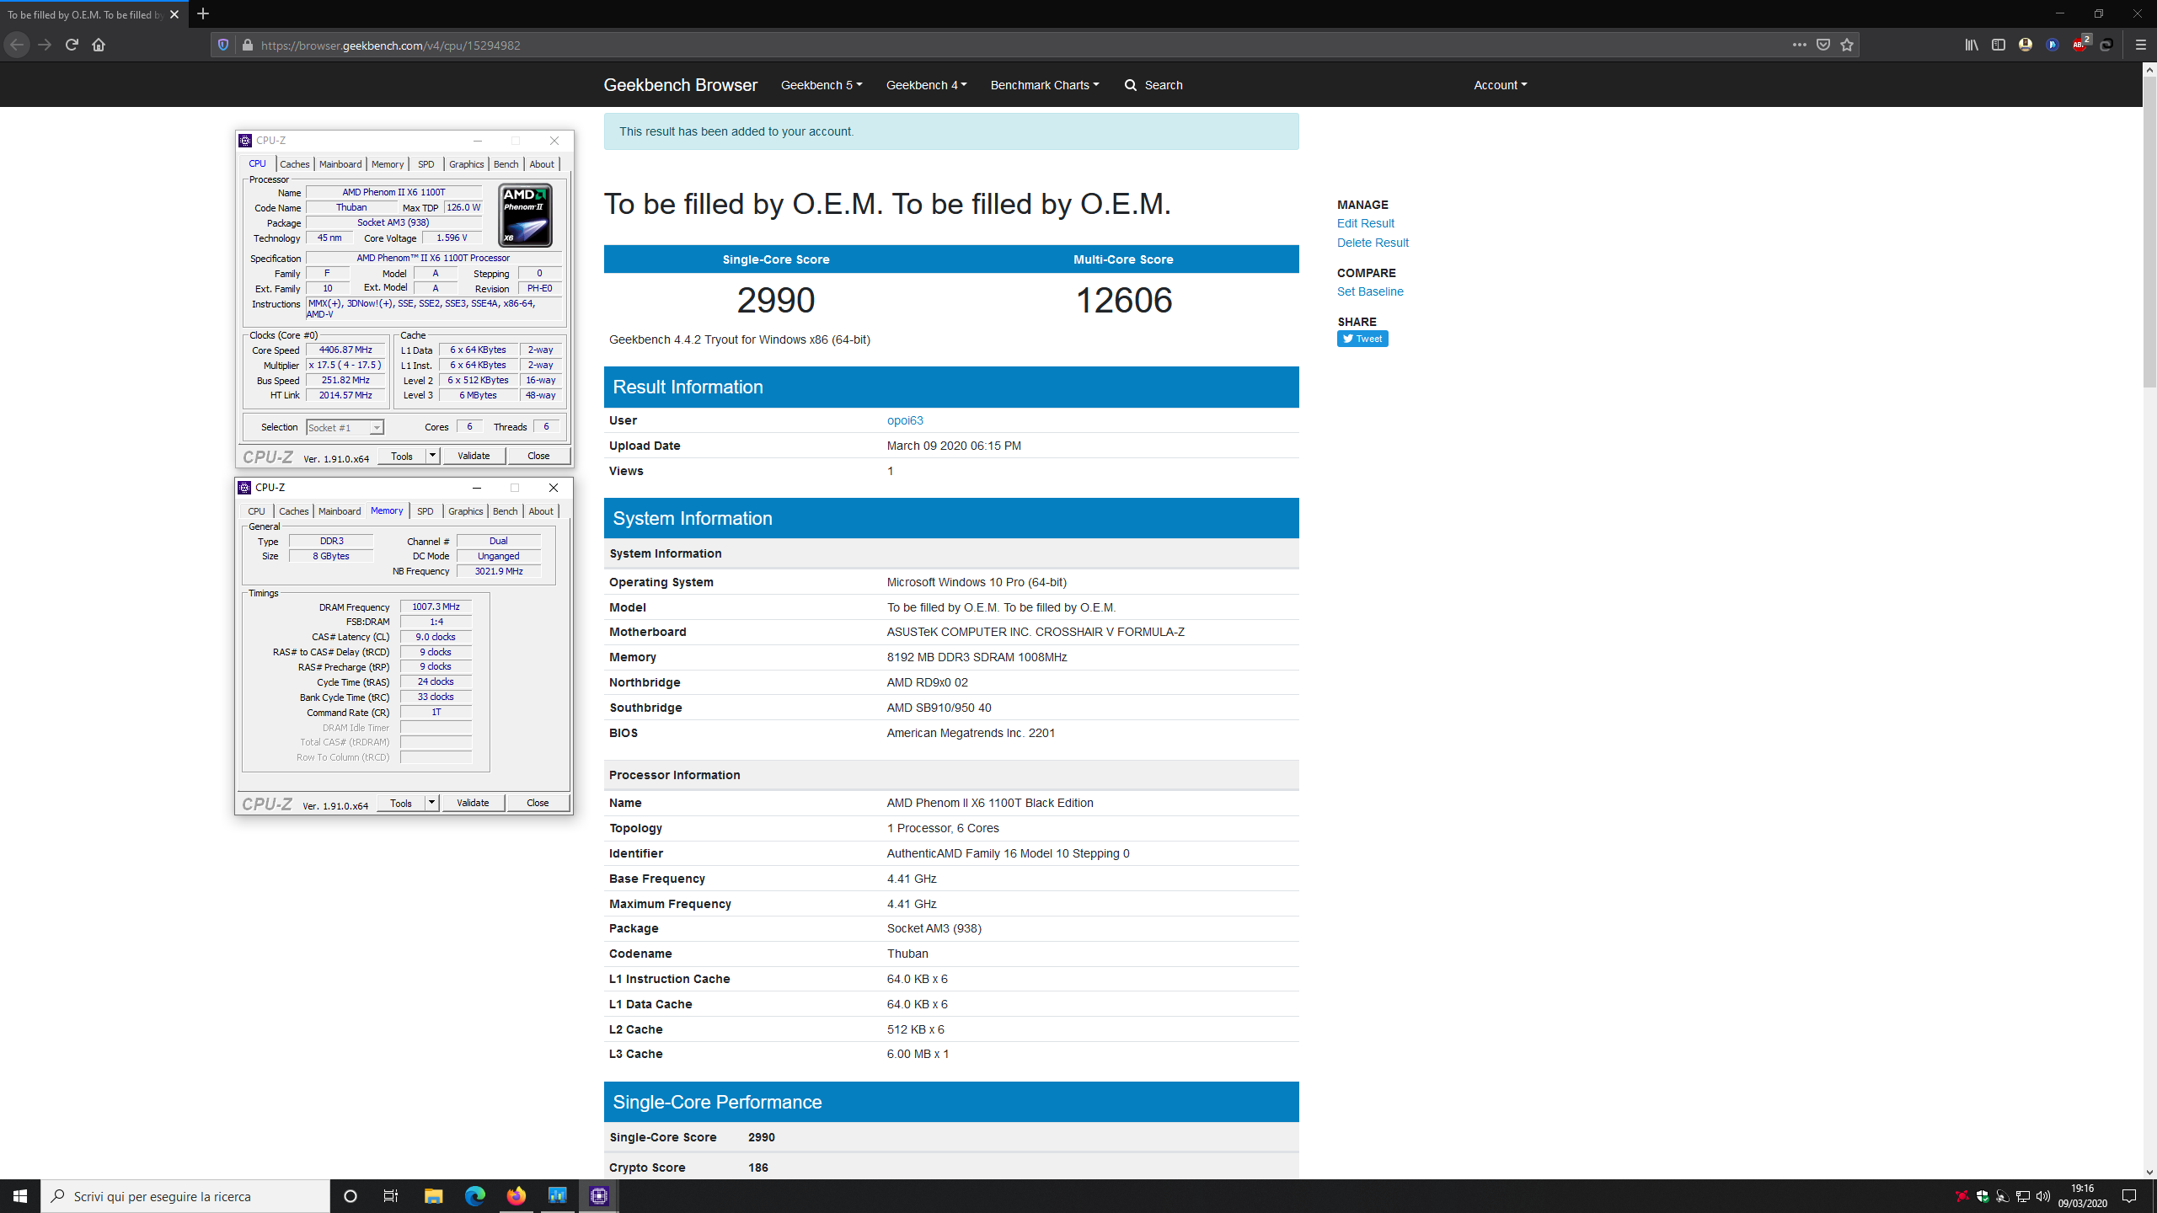Go to Geekbench Browser home link
This screenshot has width=2157, height=1213.
(680, 85)
